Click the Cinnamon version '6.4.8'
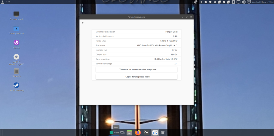274x136 pixels. 175,36
